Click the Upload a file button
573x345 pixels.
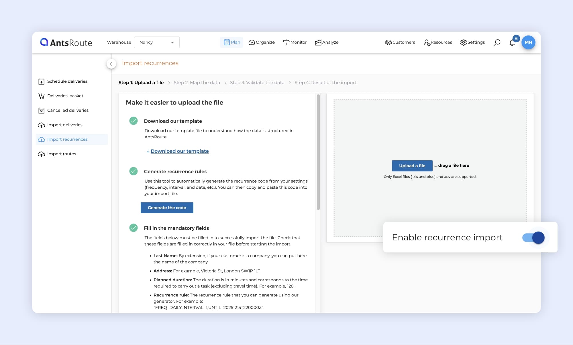pyautogui.click(x=412, y=166)
